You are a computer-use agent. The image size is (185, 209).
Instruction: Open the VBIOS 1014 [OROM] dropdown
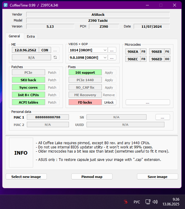click(x=88, y=50)
